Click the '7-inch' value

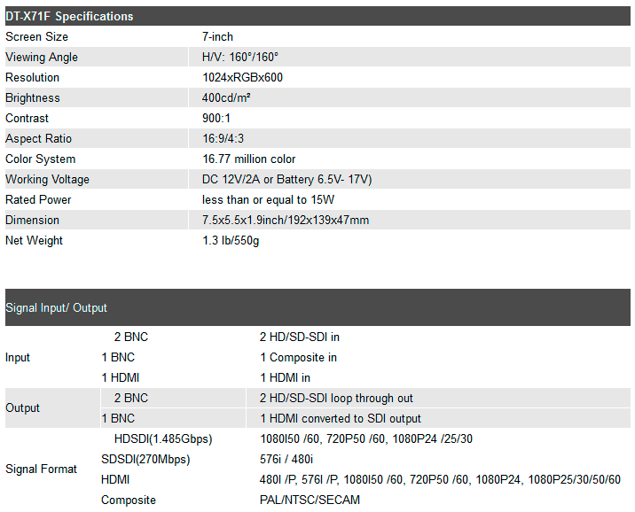(217, 37)
